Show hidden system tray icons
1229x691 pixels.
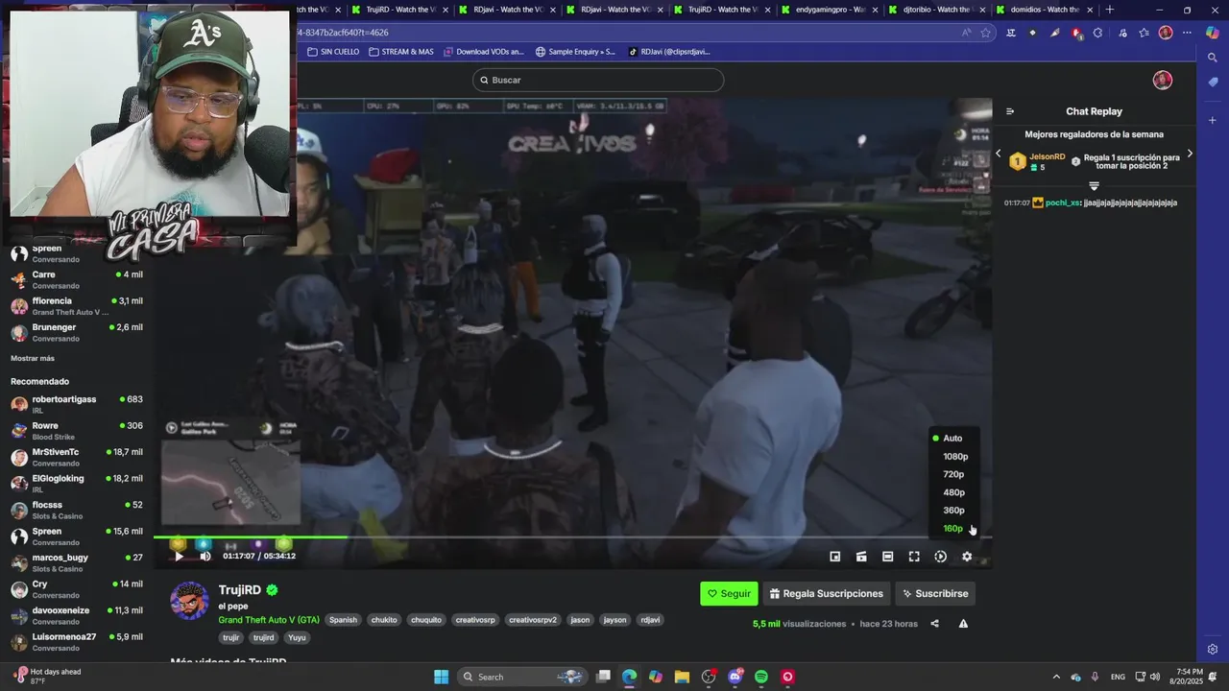click(x=1056, y=677)
